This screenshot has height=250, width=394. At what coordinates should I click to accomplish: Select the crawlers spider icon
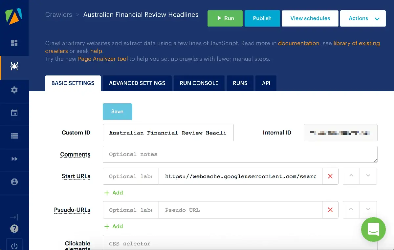coord(14,67)
